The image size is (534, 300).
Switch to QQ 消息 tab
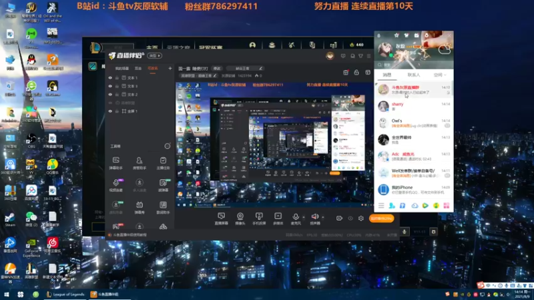pos(387,75)
